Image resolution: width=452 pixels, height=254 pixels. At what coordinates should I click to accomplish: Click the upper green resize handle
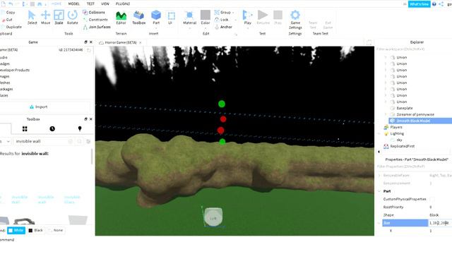pyautogui.click(x=221, y=104)
